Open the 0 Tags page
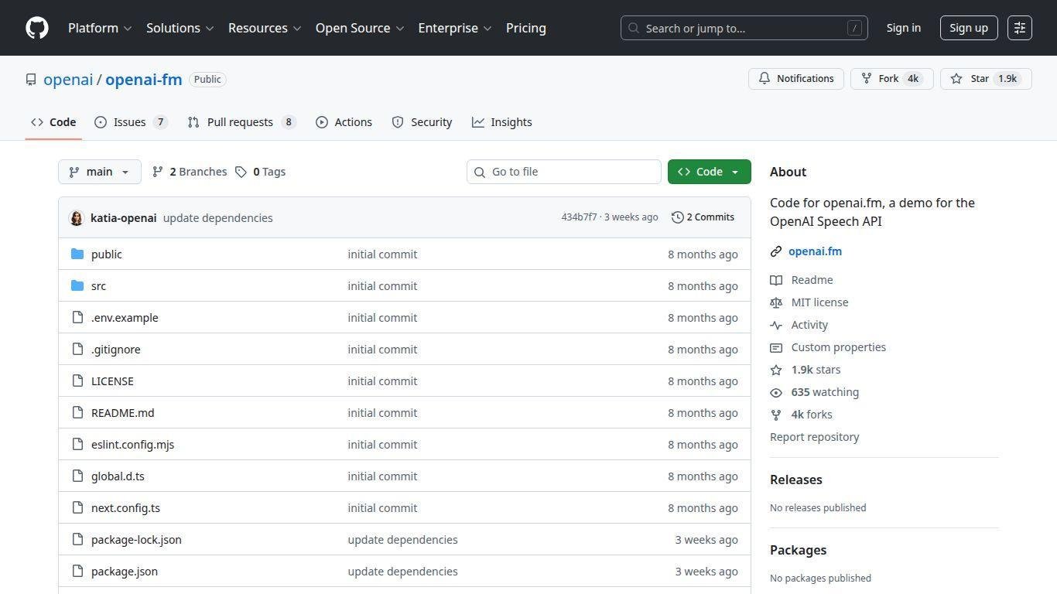This screenshot has height=594, width=1057. pyautogui.click(x=261, y=172)
